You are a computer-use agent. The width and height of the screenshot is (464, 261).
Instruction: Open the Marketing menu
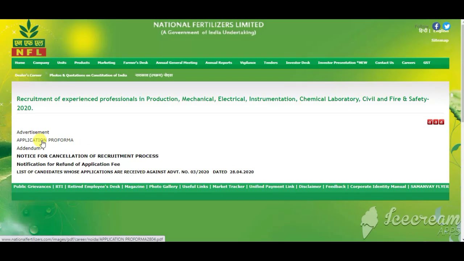[106, 63]
